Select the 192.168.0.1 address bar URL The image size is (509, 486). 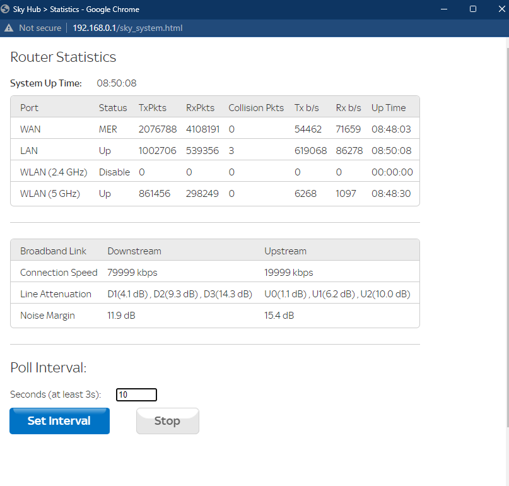pos(127,28)
